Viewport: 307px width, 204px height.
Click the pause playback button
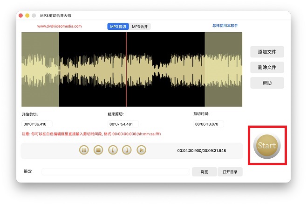[x=84, y=150]
